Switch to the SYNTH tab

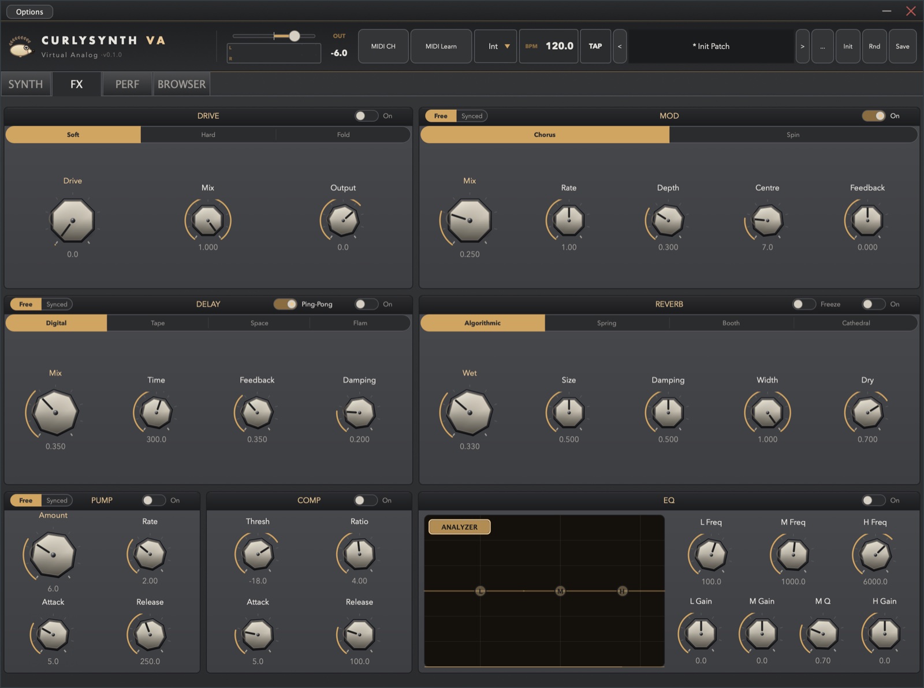[x=25, y=84]
